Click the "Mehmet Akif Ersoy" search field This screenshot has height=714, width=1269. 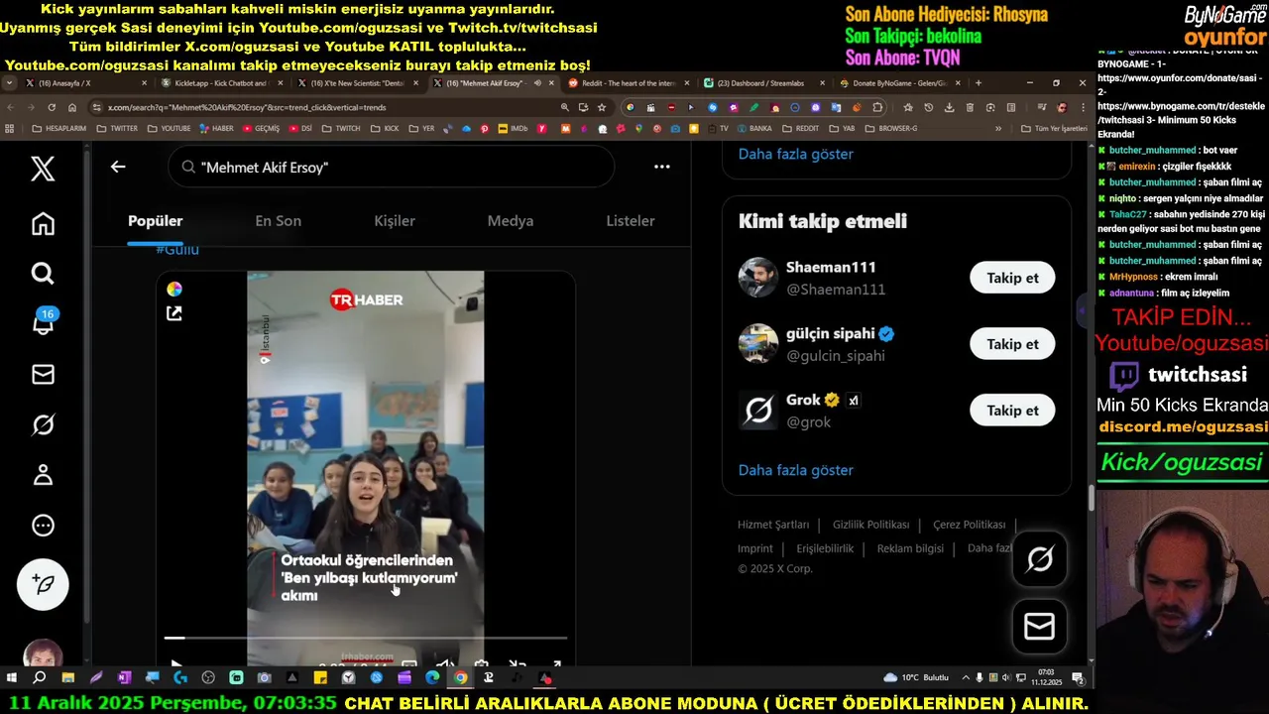pos(391,167)
